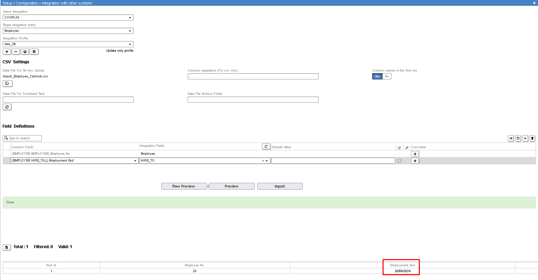This screenshot has width=538, height=280.
Task: Click the Import button
Action: point(280,186)
